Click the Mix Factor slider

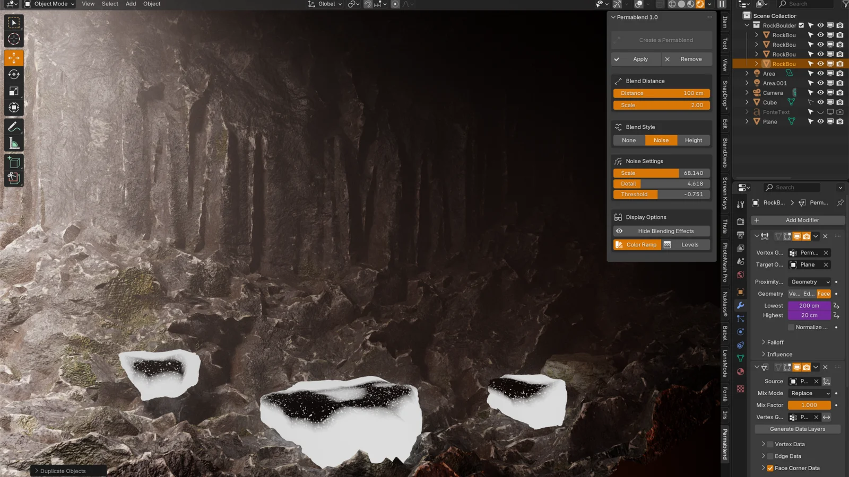pyautogui.click(x=809, y=405)
